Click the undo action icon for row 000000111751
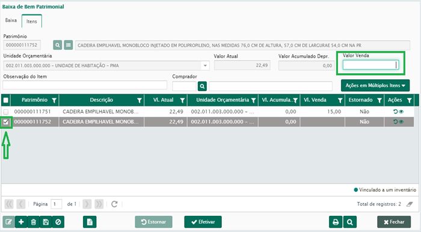The image size is (421, 232). pos(396,112)
